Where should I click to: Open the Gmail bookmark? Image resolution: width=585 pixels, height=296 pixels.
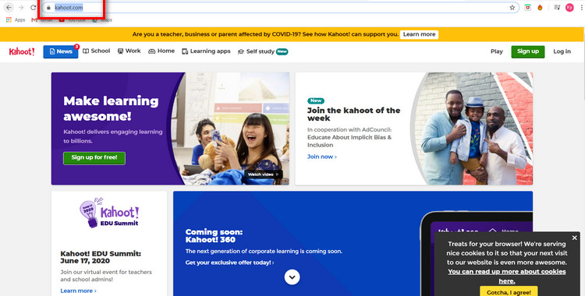click(42, 19)
